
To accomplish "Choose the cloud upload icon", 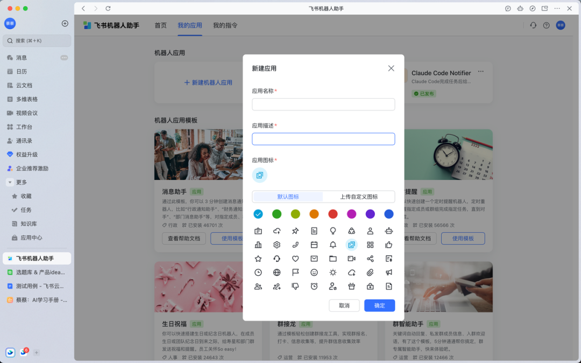I will [277, 231].
